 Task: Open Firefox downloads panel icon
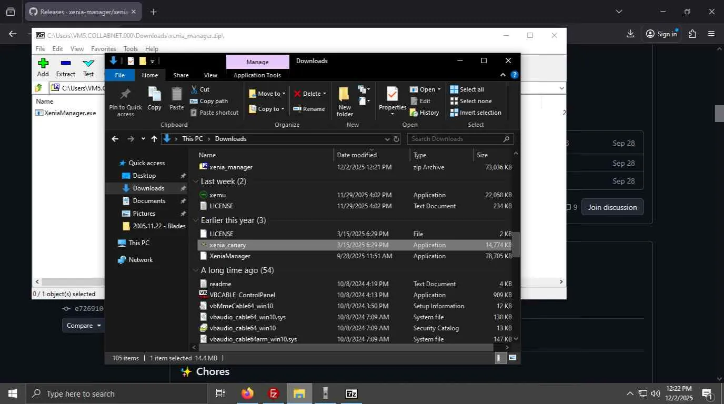coord(630,34)
